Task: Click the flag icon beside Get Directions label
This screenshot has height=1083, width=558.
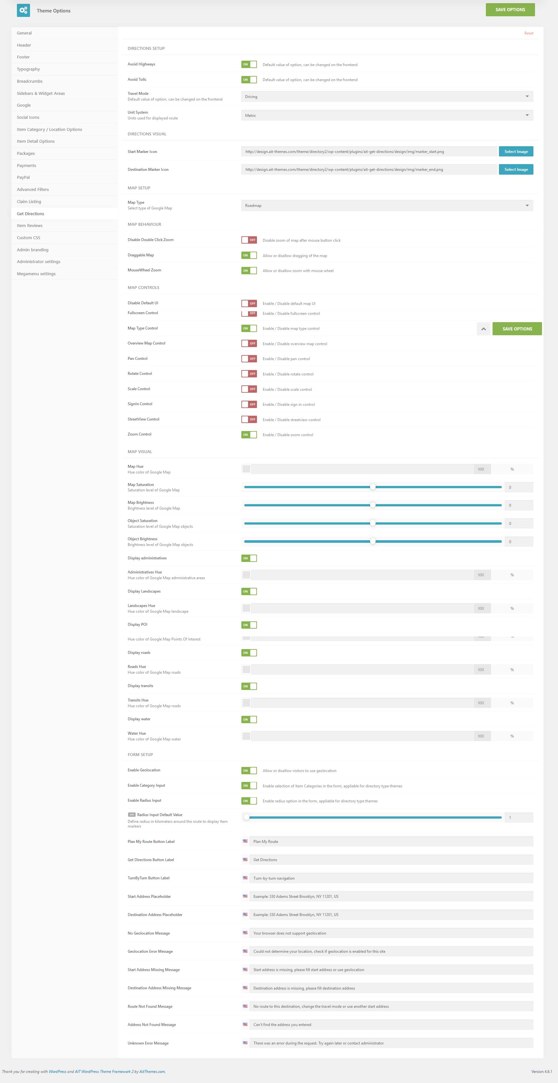Action: [245, 859]
